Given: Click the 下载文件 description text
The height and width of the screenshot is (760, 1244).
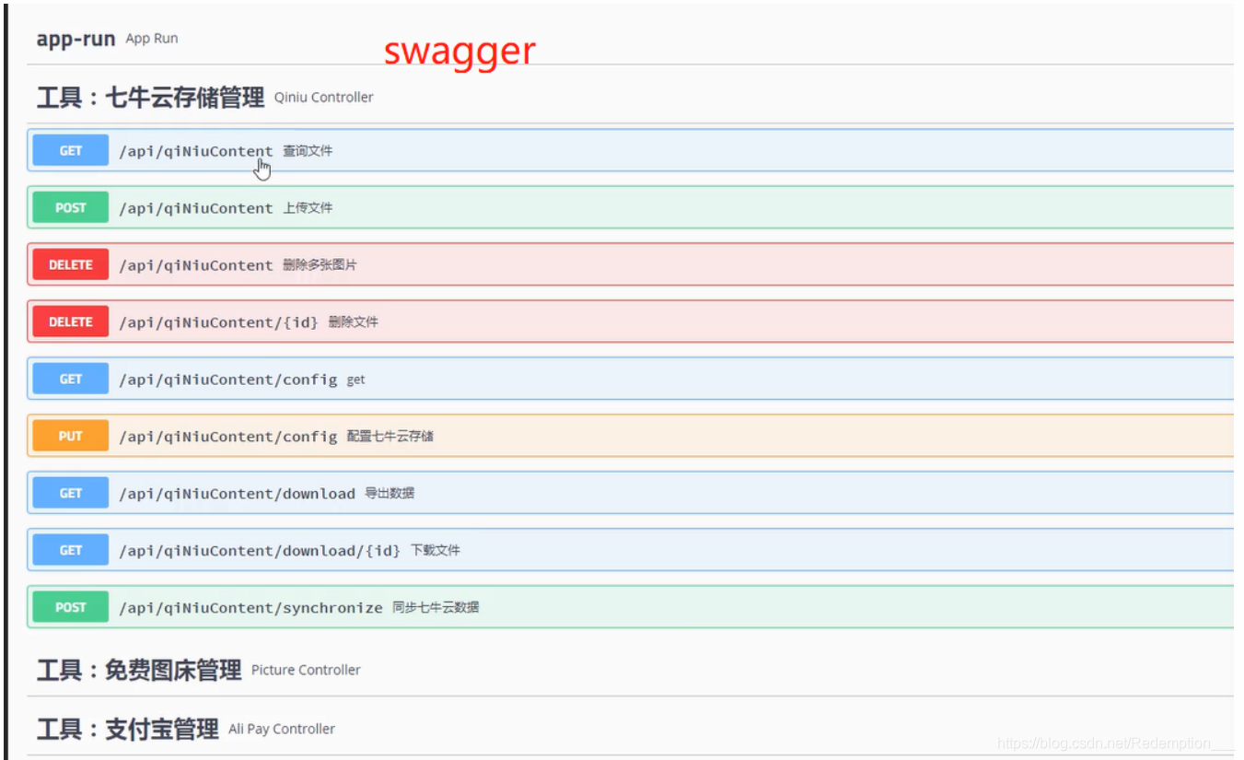Looking at the screenshot, I should [436, 550].
